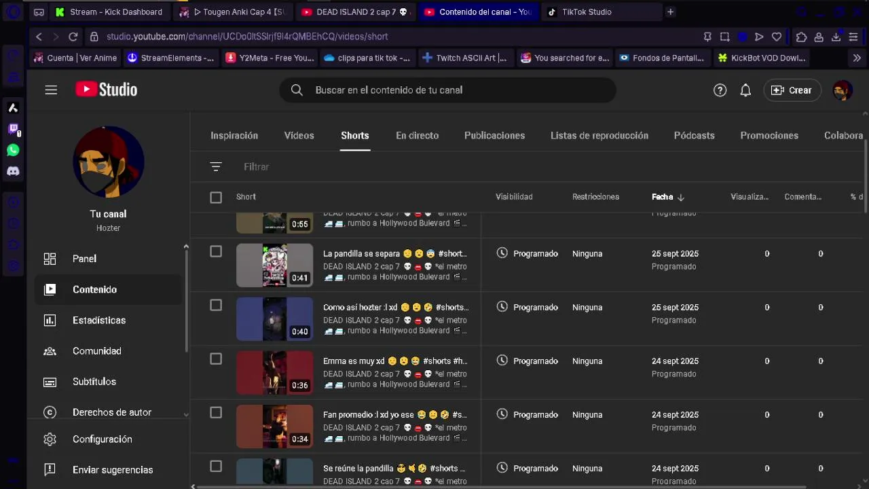Viewport: 869px width, 489px height.
Task: Click the browser profile icon in toolbar
Action: (819, 37)
